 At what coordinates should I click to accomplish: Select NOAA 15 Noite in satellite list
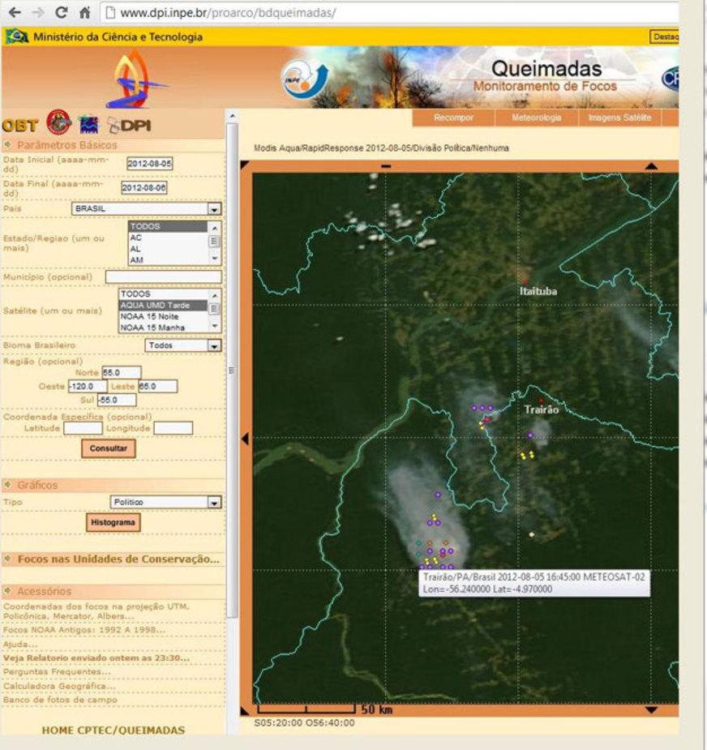click(x=163, y=317)
